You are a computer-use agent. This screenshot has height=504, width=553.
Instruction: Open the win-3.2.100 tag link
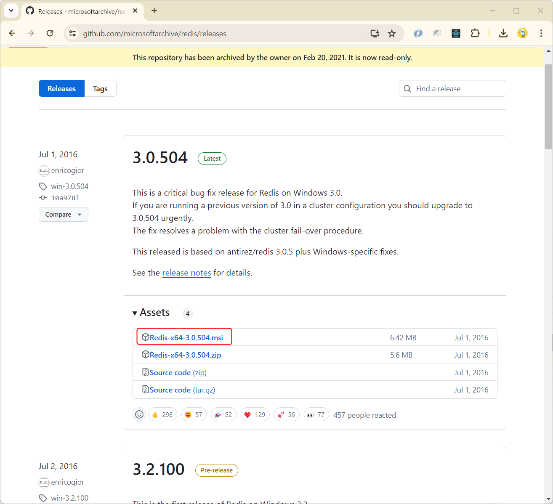69,498
